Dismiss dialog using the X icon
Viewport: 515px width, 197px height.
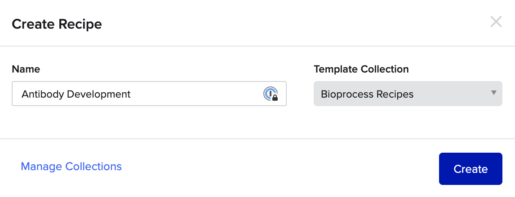click(x=496, y=22)
